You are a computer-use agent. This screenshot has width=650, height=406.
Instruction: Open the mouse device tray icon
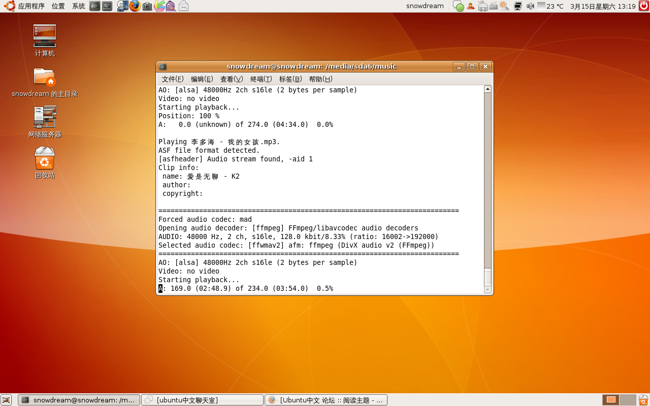482,7
